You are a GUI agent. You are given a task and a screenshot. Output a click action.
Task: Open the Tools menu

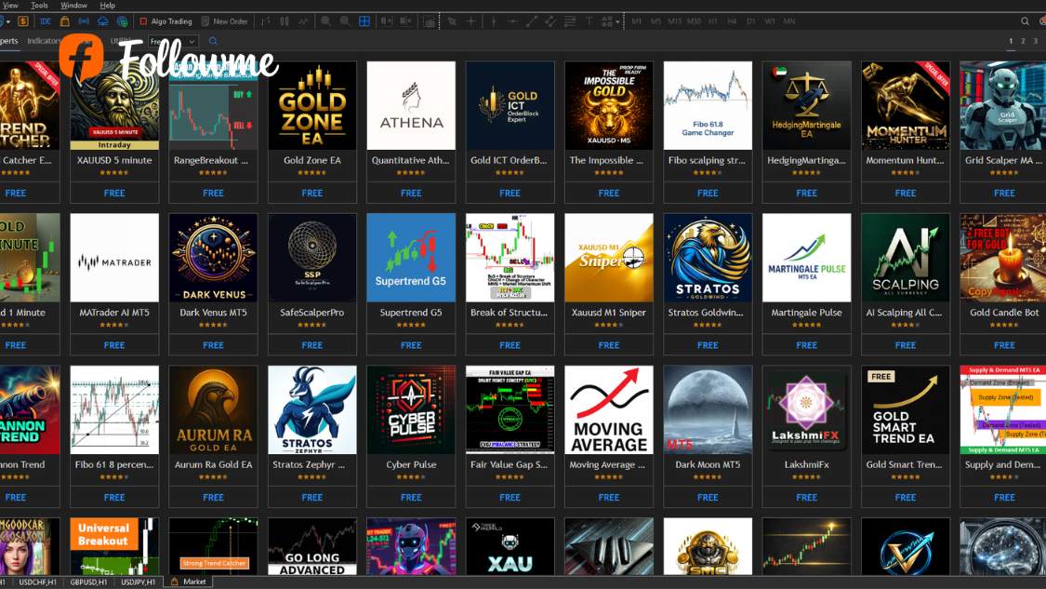pyautogui.click(x=39, y=6)
